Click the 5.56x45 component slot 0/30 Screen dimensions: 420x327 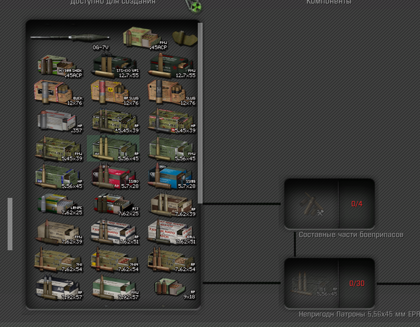330,283
